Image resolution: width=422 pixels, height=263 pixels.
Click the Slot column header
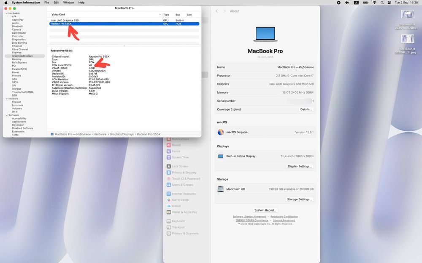[189, 15]
